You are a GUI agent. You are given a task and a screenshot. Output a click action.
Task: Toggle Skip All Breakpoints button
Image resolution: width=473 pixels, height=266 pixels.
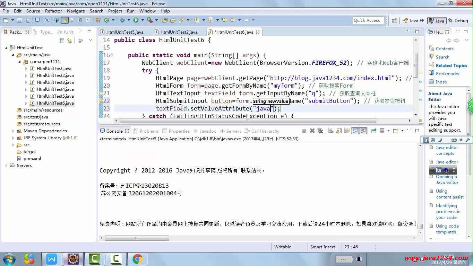(x=47, y=20)
